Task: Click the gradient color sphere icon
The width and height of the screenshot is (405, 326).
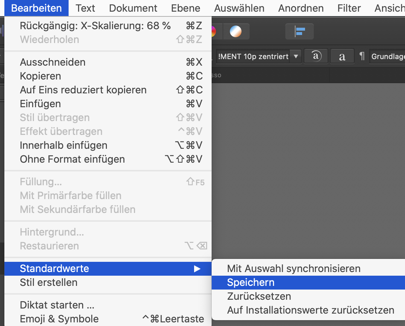Action: 236,31
